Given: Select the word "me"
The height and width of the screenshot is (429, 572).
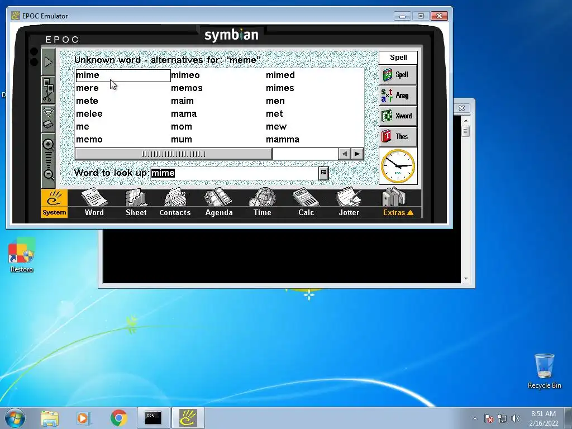Looking at the screenshot, I should point(83,127).
